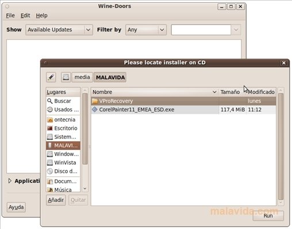The height and width of the screenshot is (229, 292).
Task: Click the Lugares column header
Action: point(63,92)
